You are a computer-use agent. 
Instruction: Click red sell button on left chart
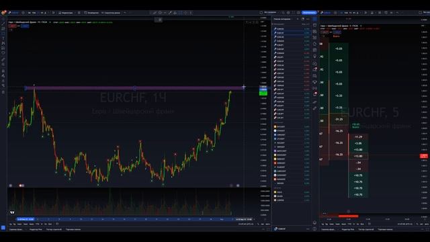(x=12, y=26)
